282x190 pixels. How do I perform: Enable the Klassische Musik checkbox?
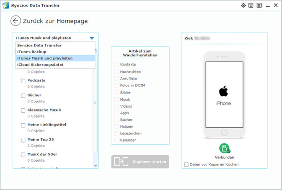click(x=23, y=111)
